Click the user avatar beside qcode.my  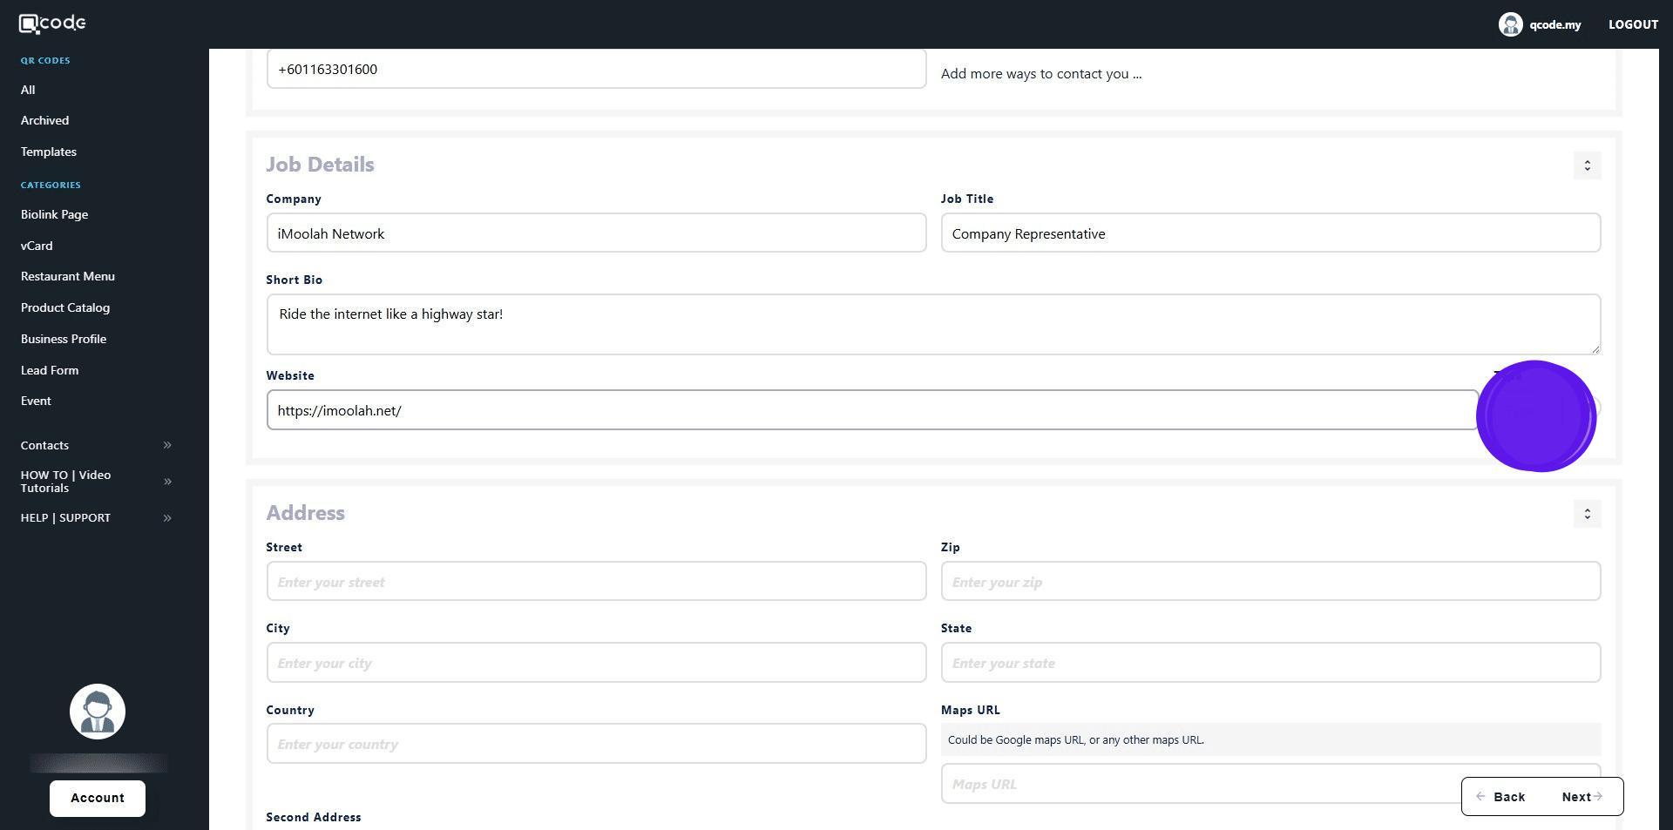1509,24
